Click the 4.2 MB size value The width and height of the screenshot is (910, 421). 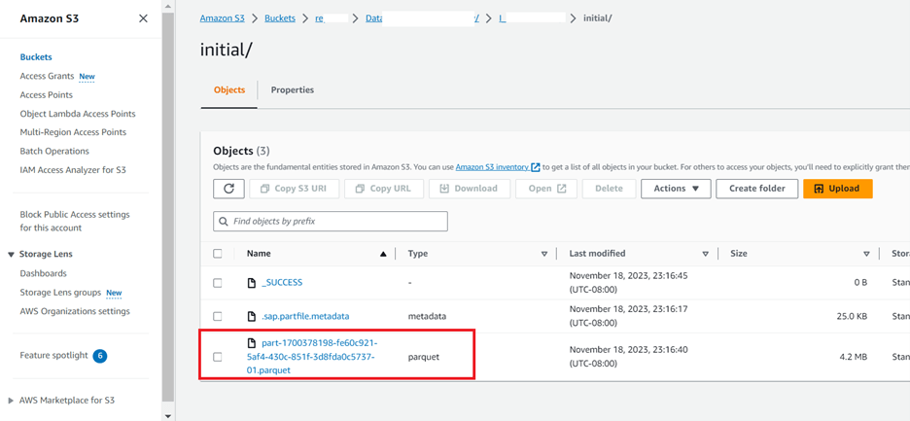(x=854, y=357)
